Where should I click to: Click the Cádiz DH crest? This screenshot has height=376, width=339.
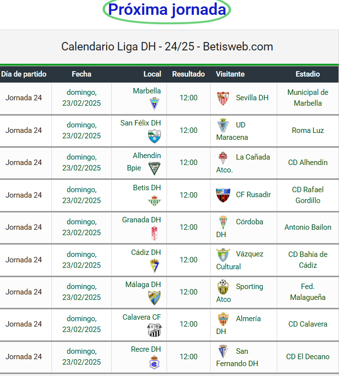click(154, 265)
